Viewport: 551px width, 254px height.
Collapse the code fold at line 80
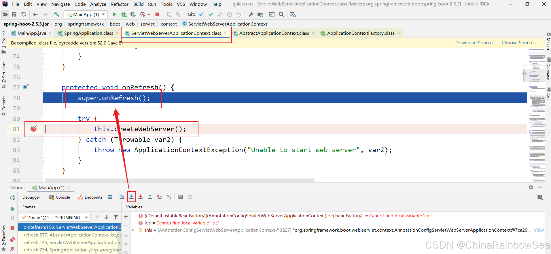coord(43,119)
